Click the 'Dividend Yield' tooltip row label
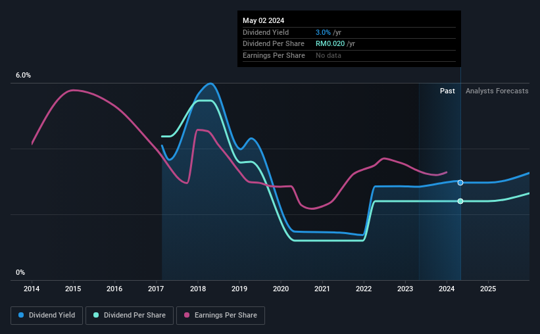The height and width of the screenshot is (334, 540). click(266, 32)
